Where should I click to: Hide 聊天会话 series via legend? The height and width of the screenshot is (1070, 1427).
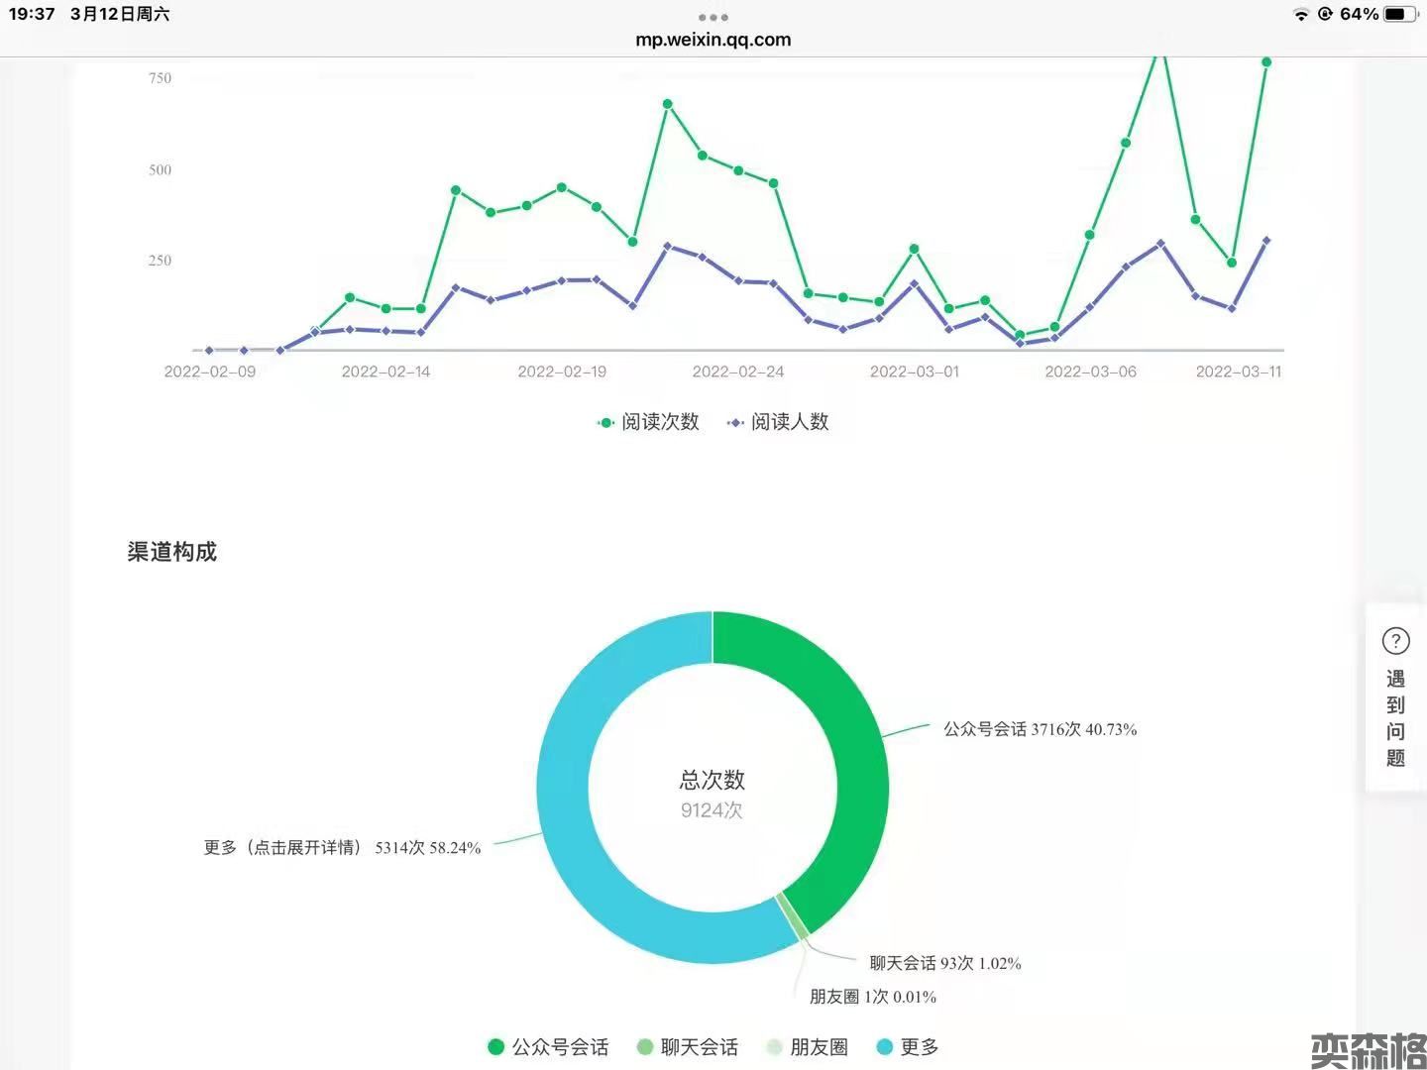point(687,1047)
